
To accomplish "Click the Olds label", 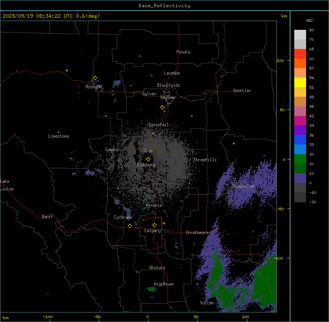I will [148, 151].
